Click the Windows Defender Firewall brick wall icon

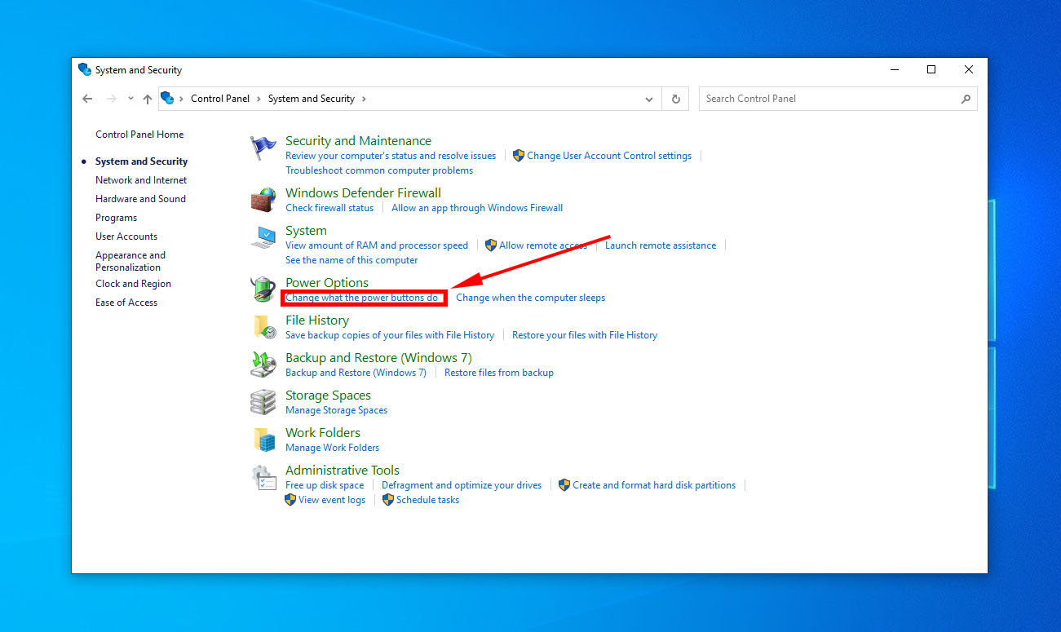[263, 200]
